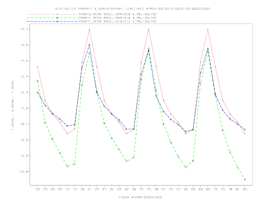Click y-axis tick value -7.2
Viewport: 267px width, 206px height.
(24, 108)
